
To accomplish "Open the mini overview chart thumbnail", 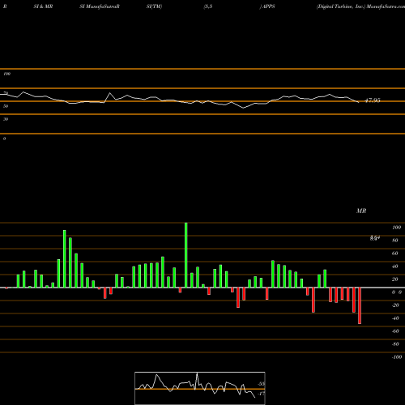I will tap(200, 388).
